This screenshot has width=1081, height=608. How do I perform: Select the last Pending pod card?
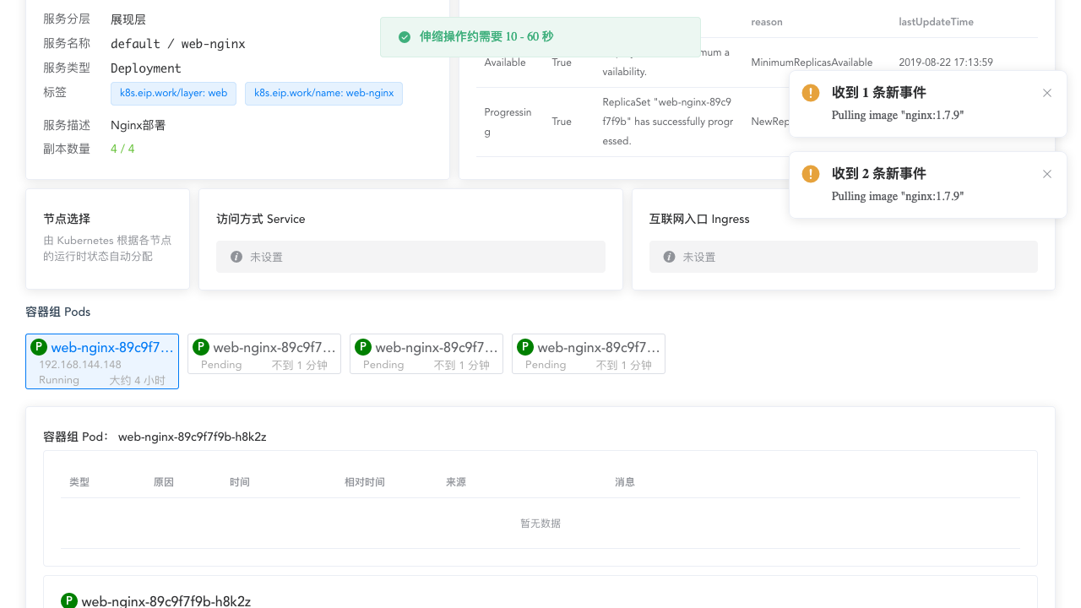click(588, 354)
